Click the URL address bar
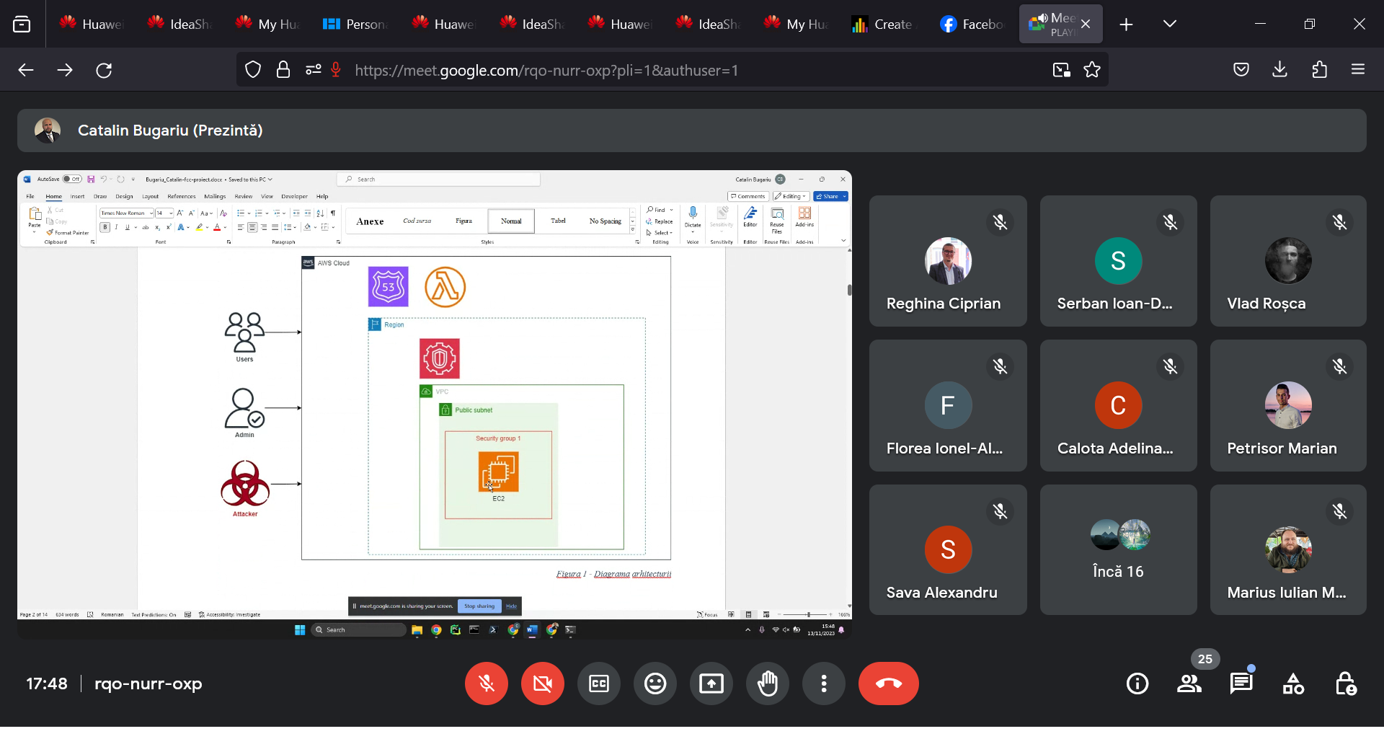The height and width of the screenshot is (752, 1384). pyautogui.click(x=649, y=70)
